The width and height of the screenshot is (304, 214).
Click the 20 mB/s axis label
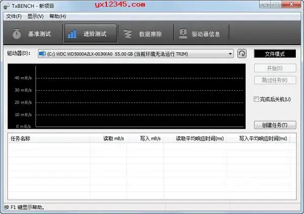[23, 102]
